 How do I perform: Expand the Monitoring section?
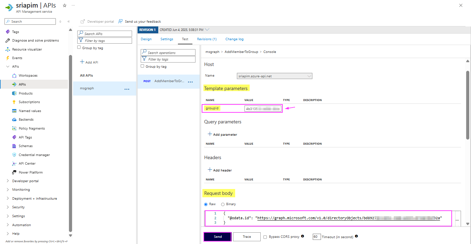(8, 190)
